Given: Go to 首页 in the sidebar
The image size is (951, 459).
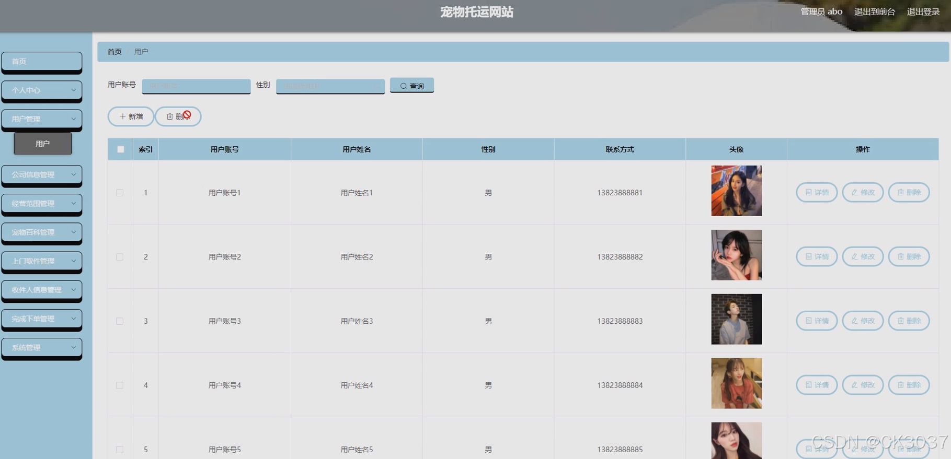Looking at the screenshot, I should (42, 62).
